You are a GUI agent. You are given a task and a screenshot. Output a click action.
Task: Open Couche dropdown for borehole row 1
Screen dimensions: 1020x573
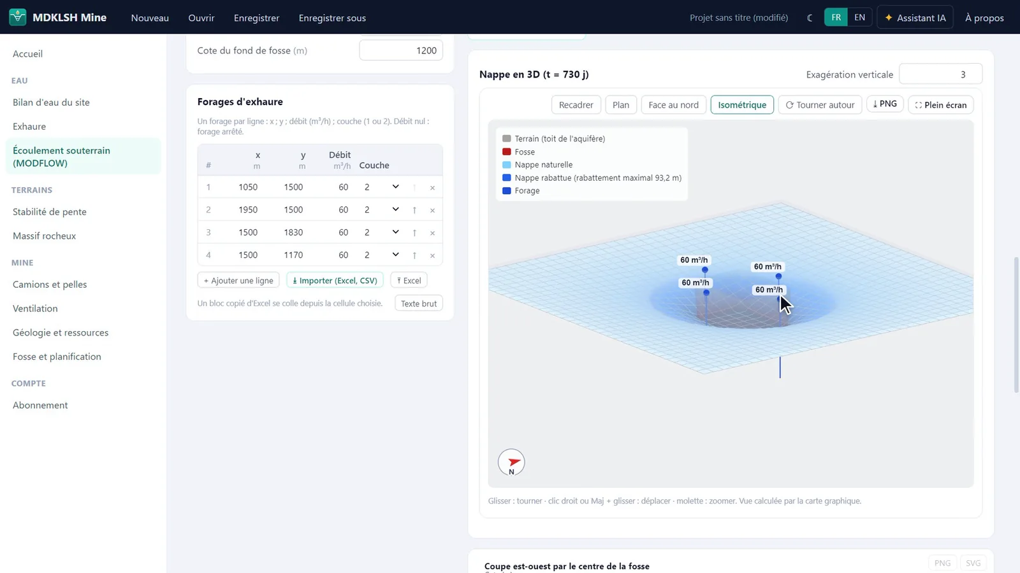coord(381,187)
